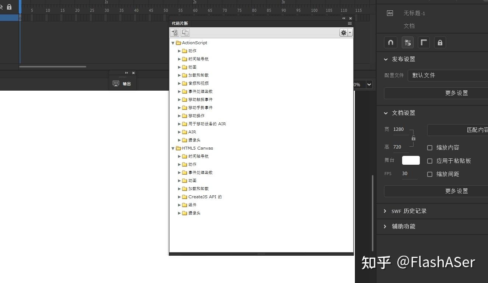488x283 pixels.
Task: Toggle the snap align icon
Action: (x=407, y=42)
